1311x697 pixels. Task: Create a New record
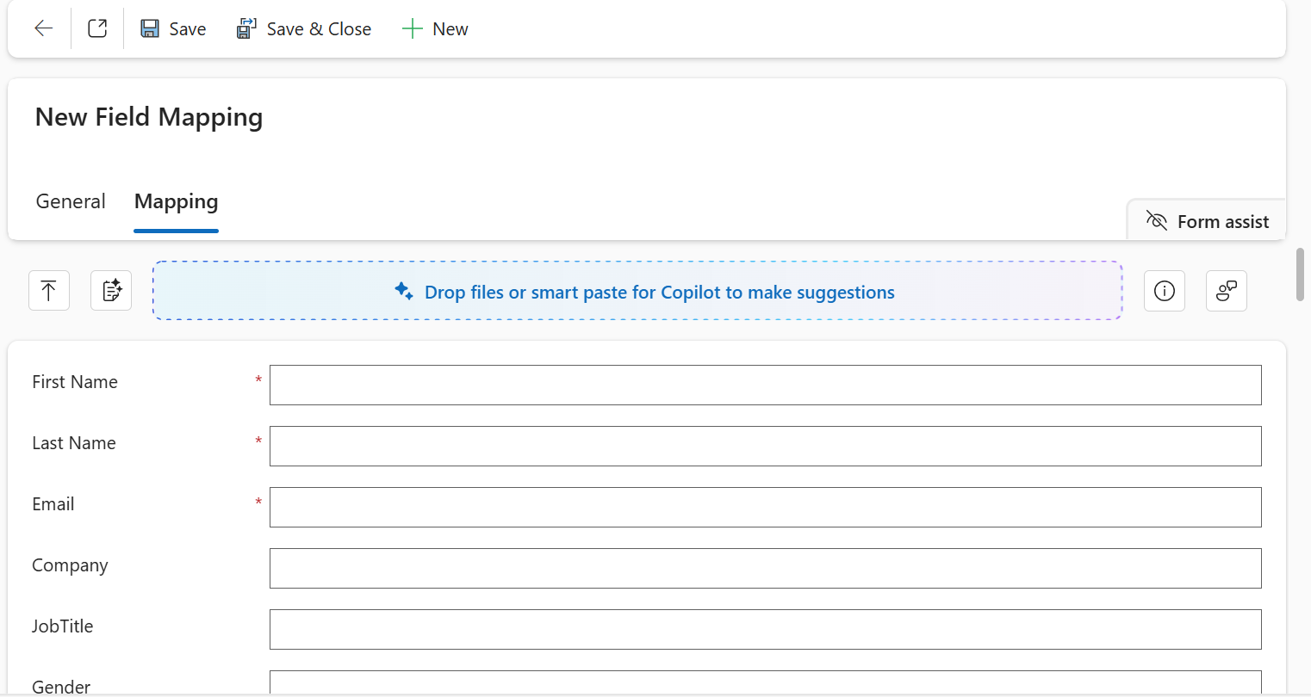(x=435, y=28)
